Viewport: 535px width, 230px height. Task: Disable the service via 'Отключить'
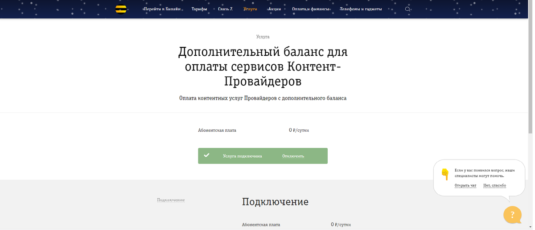293,156
